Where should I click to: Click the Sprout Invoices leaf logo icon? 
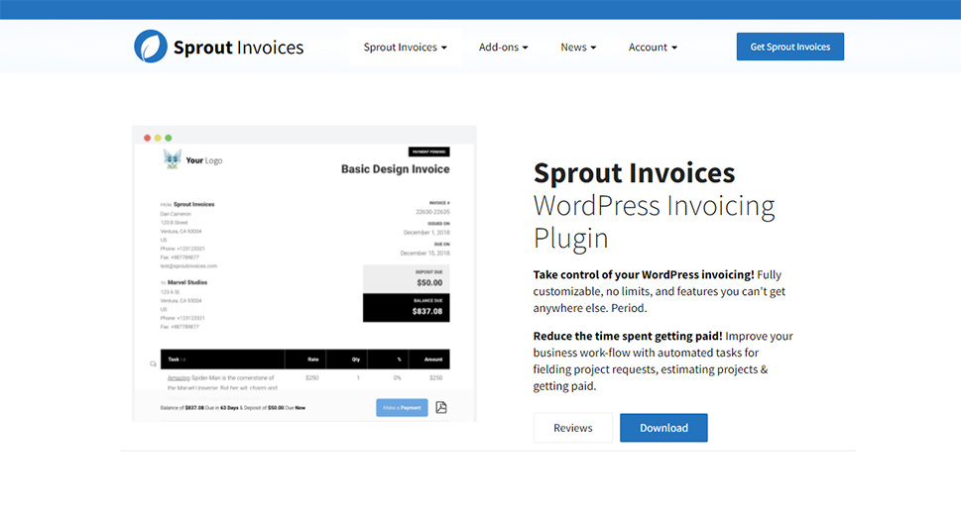[150, 47]
